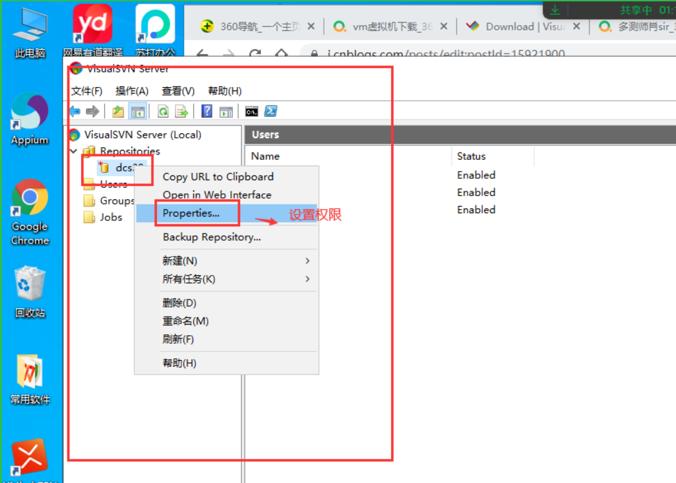Viewport: 676px width, 483px height.
Task: Select Properties... in the context menu
Action: (227, 213)
